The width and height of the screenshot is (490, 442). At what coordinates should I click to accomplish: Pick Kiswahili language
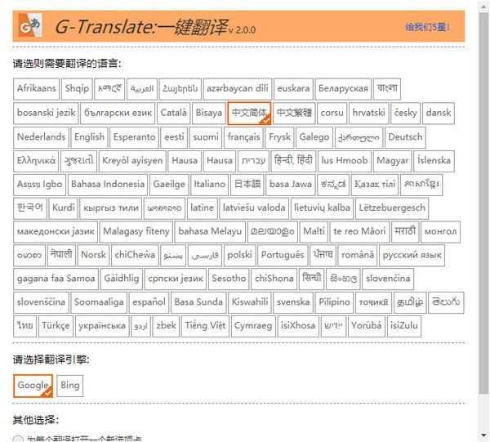point(250,303)
